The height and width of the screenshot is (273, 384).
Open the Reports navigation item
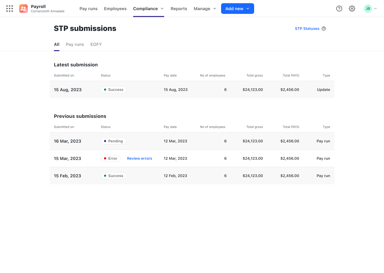tap(179, 9)
